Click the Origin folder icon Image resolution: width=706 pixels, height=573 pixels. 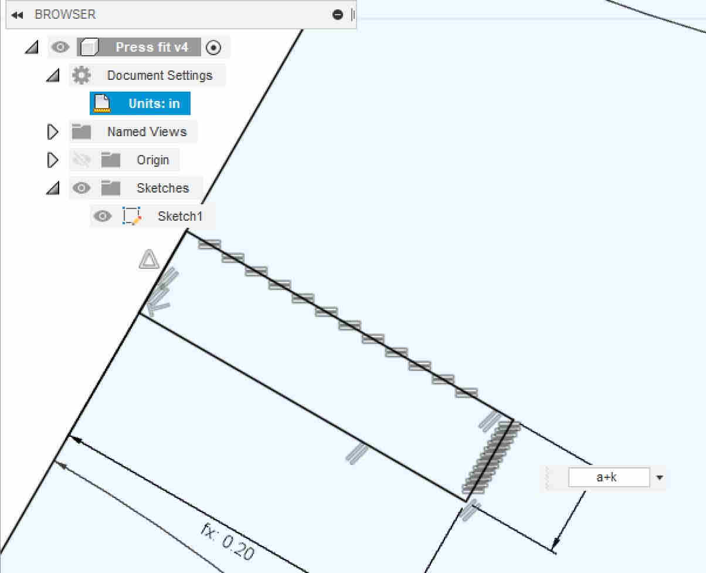pos(110,160)
